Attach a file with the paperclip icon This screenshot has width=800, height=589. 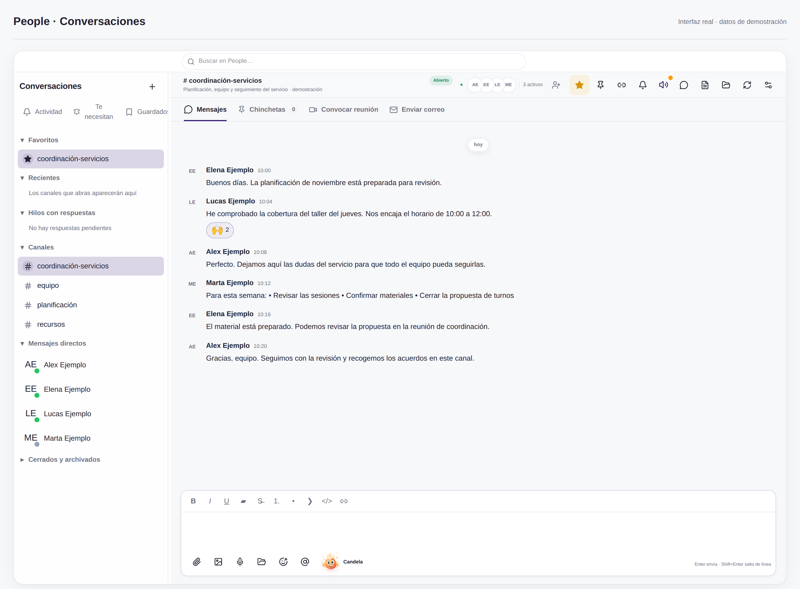pyautogui.click(x=197, y=562)
